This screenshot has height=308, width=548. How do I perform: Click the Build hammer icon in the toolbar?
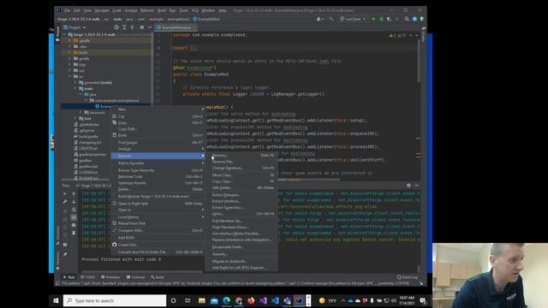point(331,19)
